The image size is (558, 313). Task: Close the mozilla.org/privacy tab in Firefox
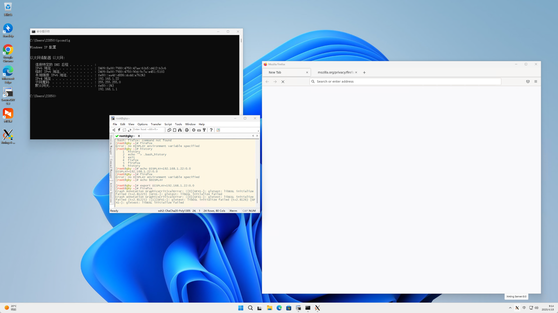(356, 72)
